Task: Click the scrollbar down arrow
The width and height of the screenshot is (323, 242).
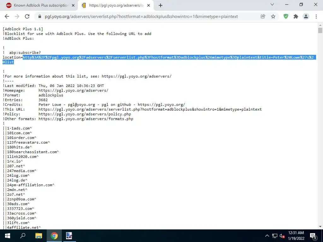Action: pos(320,227)
